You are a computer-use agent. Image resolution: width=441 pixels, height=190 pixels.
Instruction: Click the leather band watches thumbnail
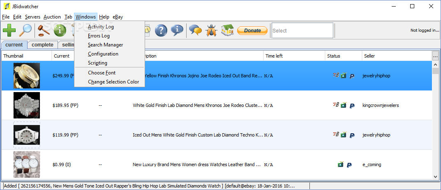click(x=27, y=165)
